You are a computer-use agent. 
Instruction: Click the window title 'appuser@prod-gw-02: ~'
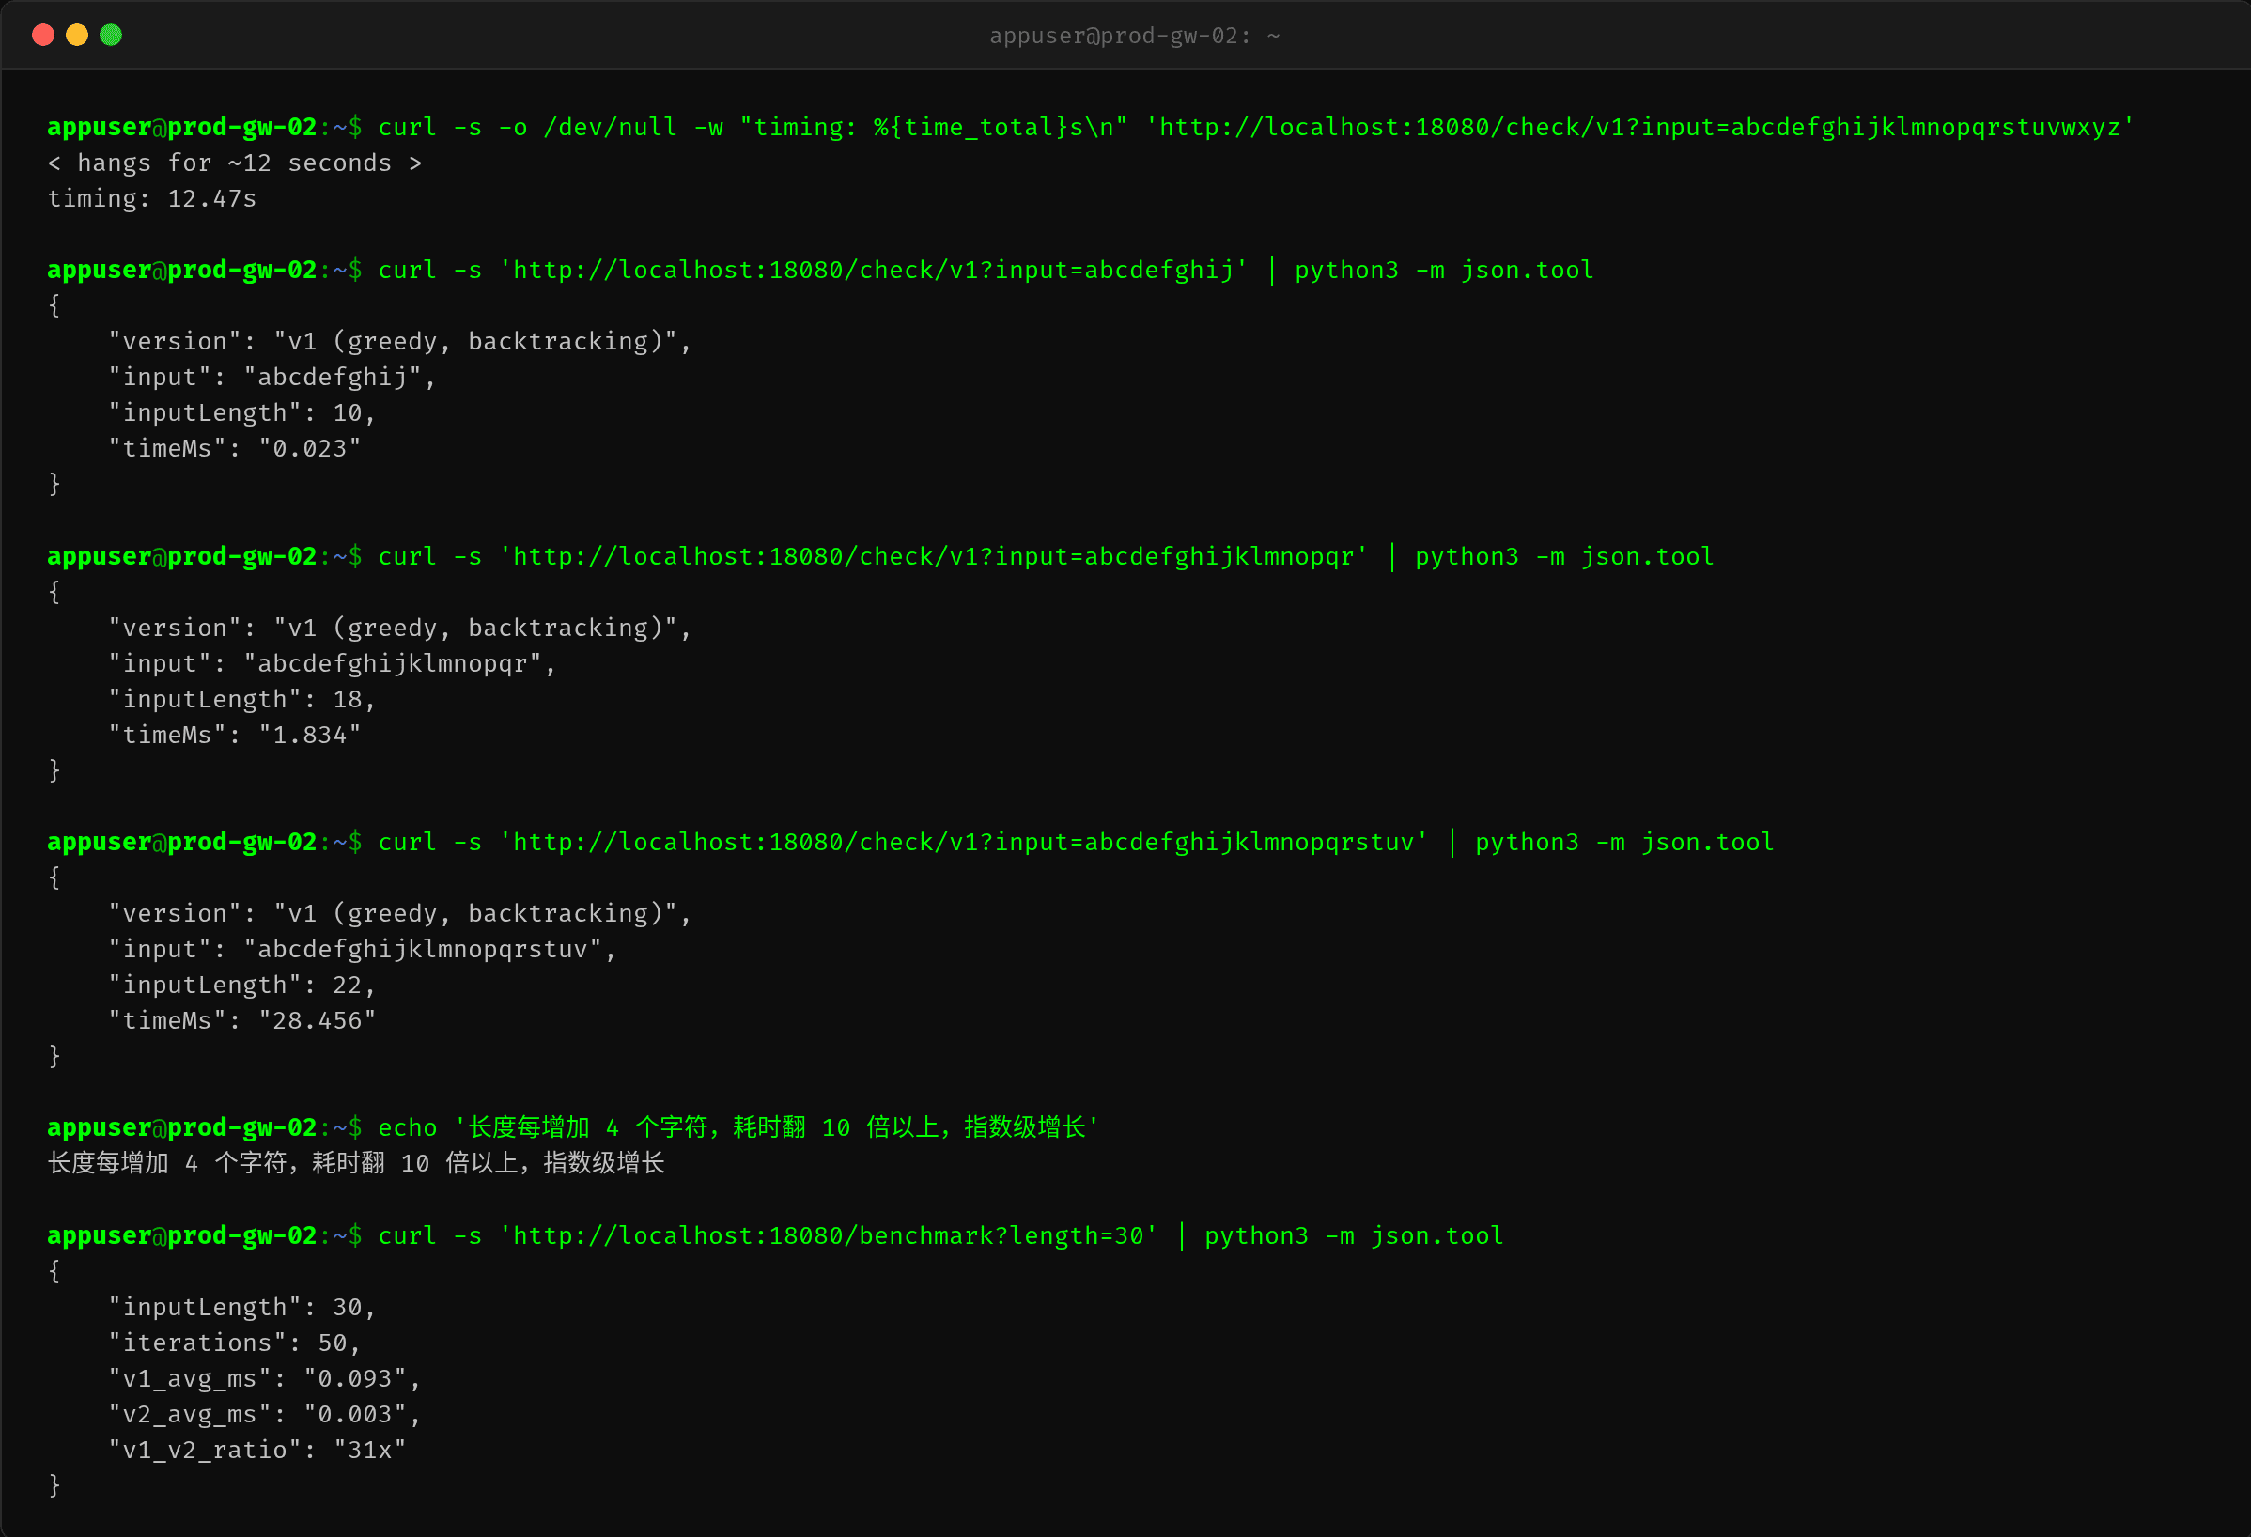[1134, 36]
